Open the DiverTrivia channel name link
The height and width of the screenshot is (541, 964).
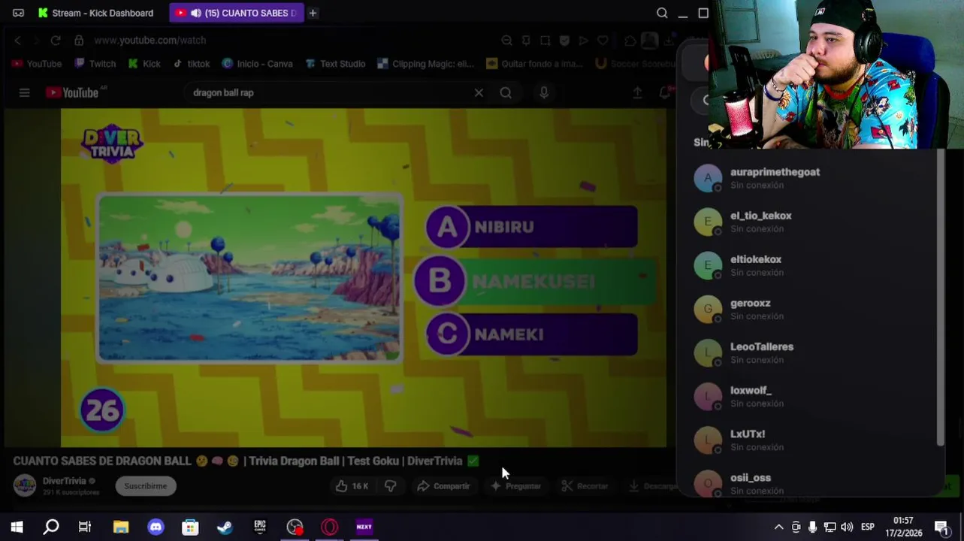pyautogui.click(x=65, y=481)
